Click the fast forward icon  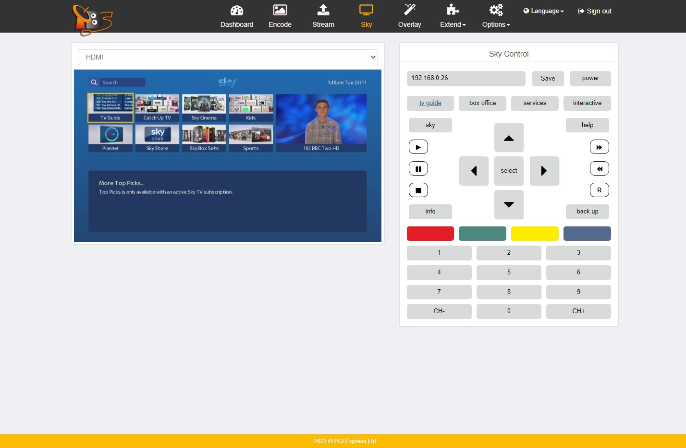(x=600, y=147)
